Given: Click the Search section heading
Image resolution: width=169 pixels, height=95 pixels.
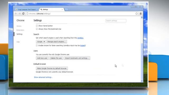Looking at the screenshot, I should click(36, 34).
